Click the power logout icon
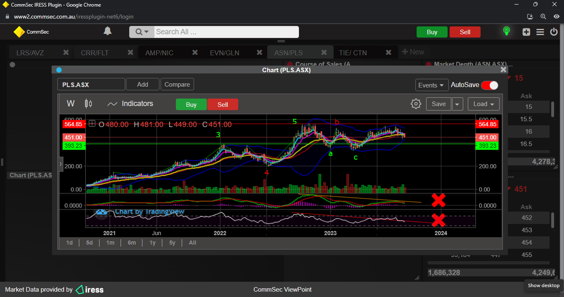 coord(554,32)
